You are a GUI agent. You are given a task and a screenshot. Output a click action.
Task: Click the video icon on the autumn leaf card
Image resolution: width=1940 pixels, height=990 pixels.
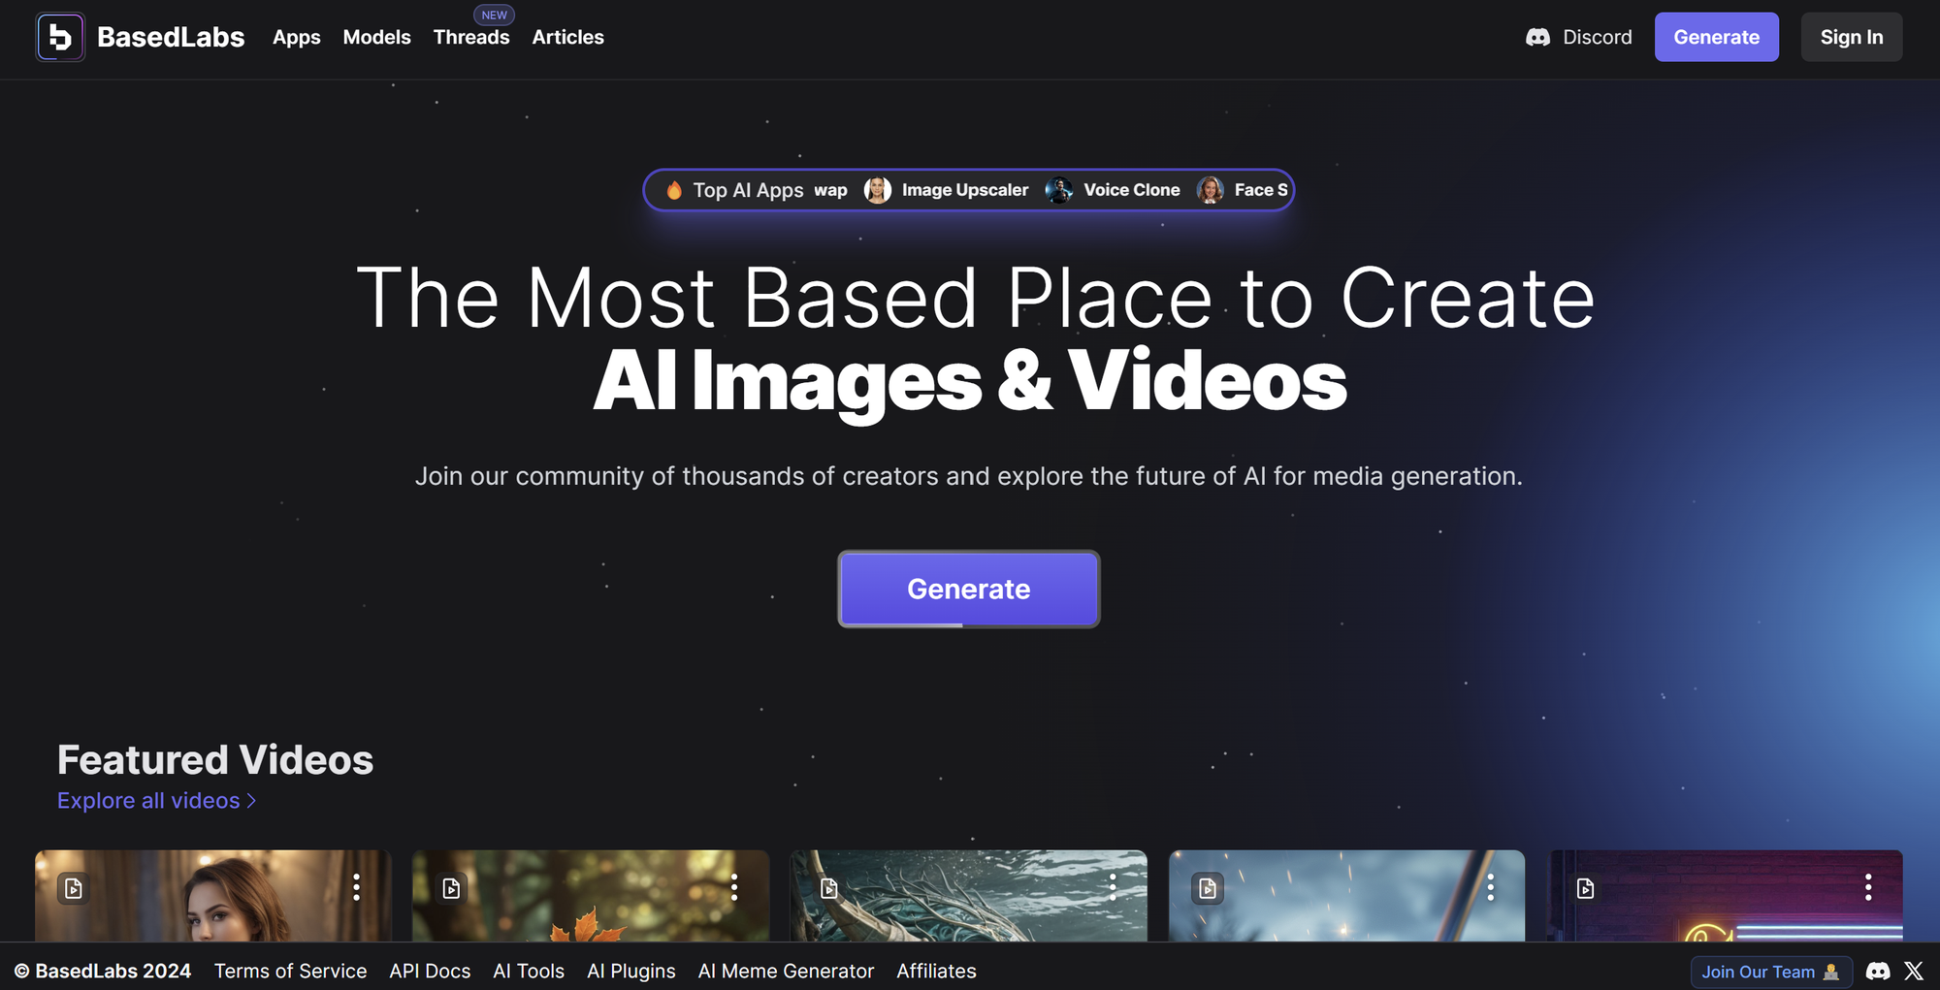[x=451, y=888]
